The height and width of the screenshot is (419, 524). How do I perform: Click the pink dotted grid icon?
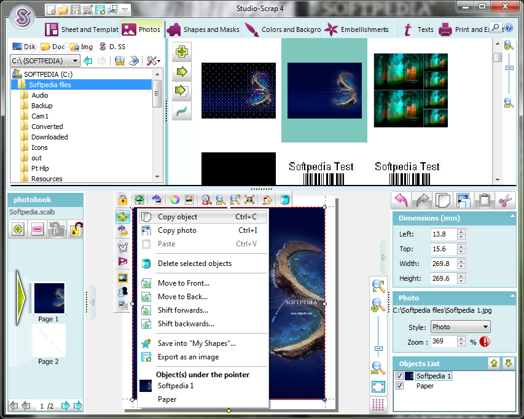(378, 405)
